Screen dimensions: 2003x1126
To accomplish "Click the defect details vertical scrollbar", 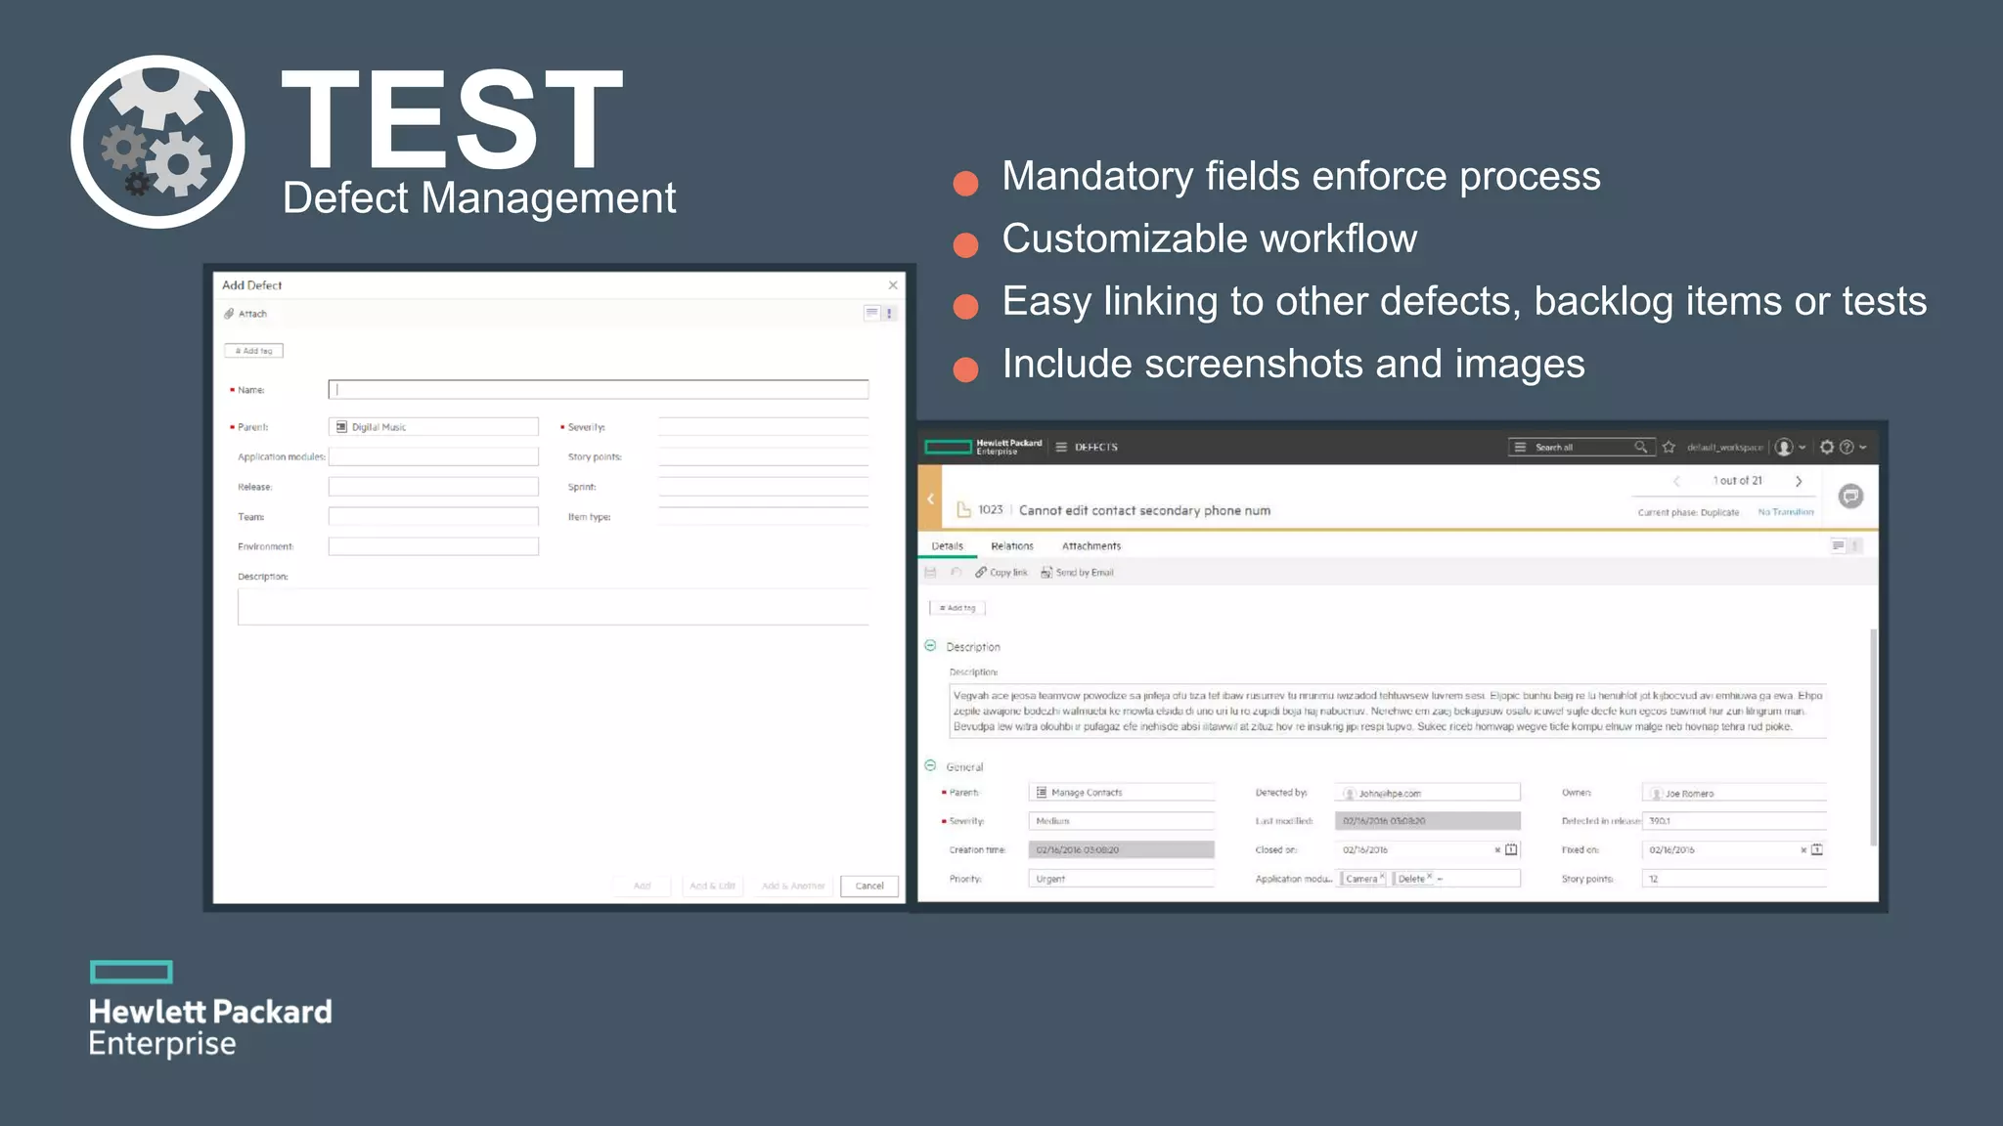I will click(1873, 738).
